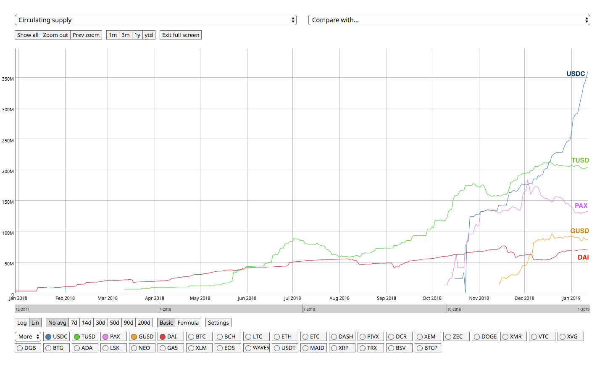Enable the LTC coin series
The width and height of the screenshot is (605, 378).
tap(256, 337)
